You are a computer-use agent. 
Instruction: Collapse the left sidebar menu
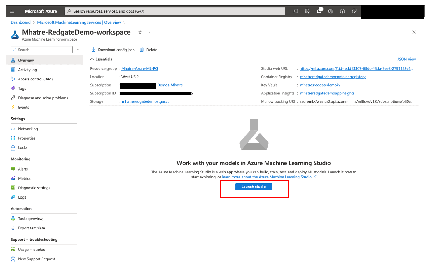click(78, 50)
